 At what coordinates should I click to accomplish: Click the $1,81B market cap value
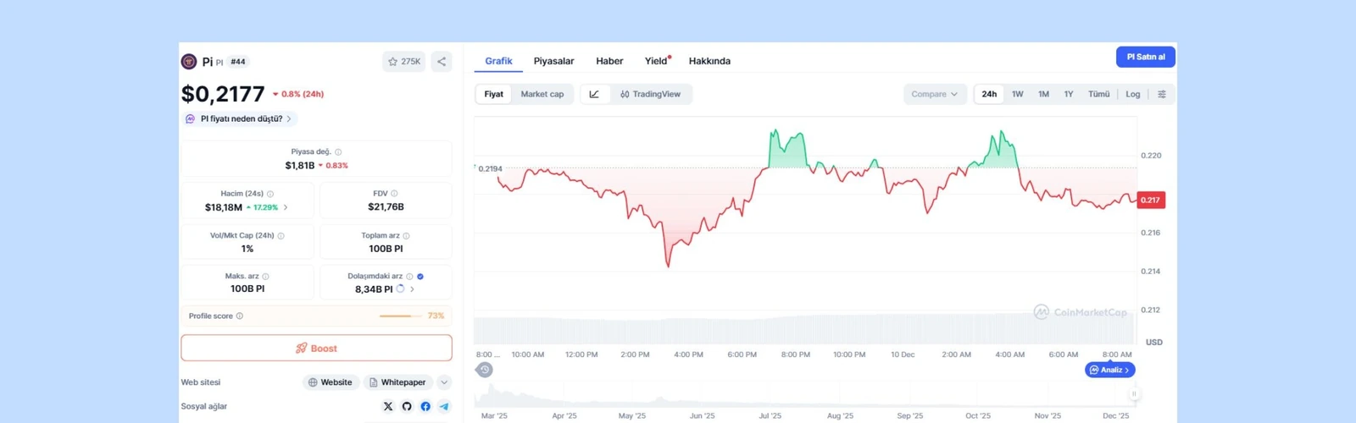click(x=300, y=166)
